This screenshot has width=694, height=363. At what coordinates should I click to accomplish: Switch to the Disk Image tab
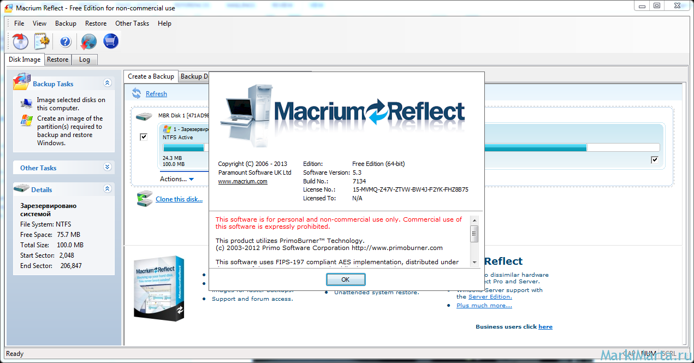(25, 59)
